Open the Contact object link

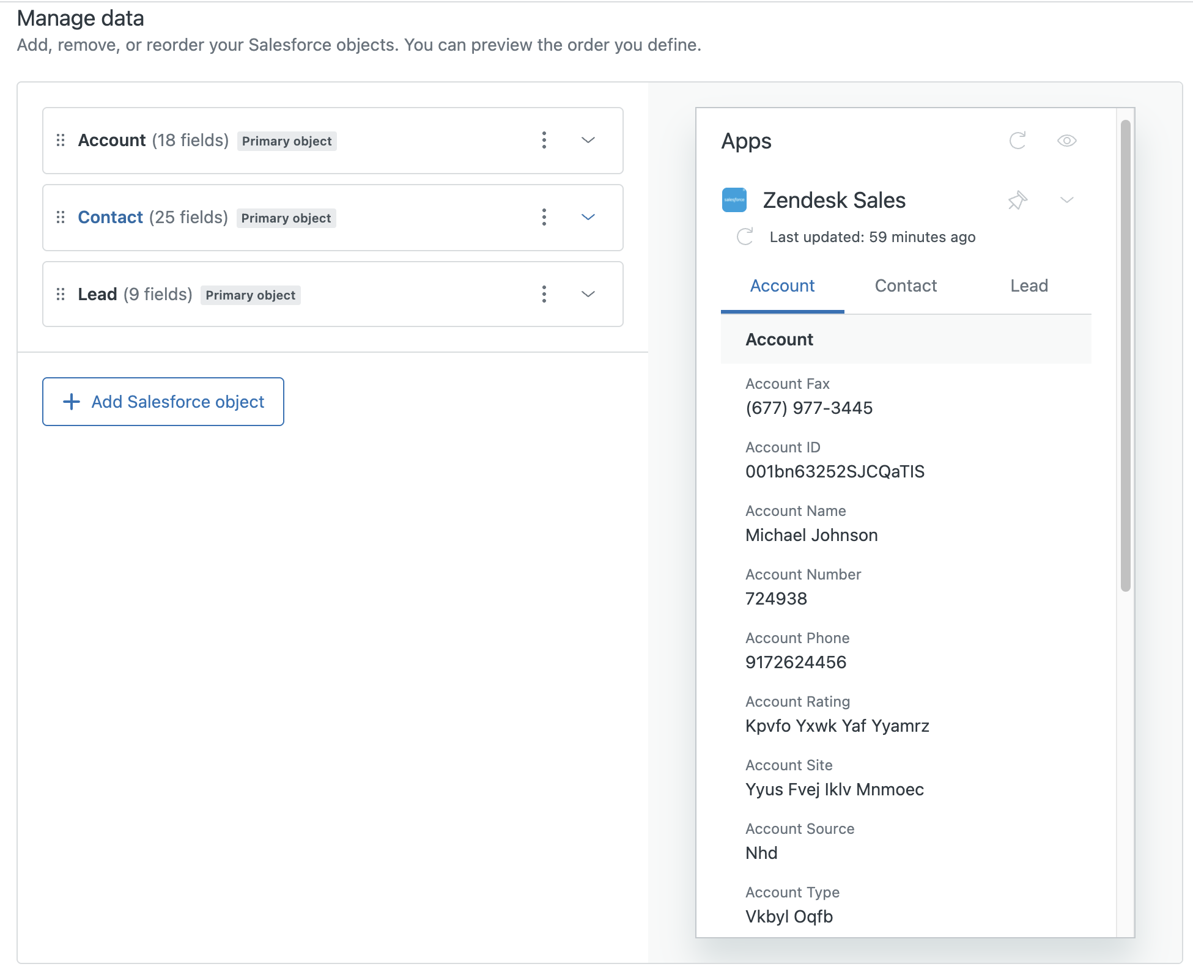pyautogui.click(x=110, y=218)
